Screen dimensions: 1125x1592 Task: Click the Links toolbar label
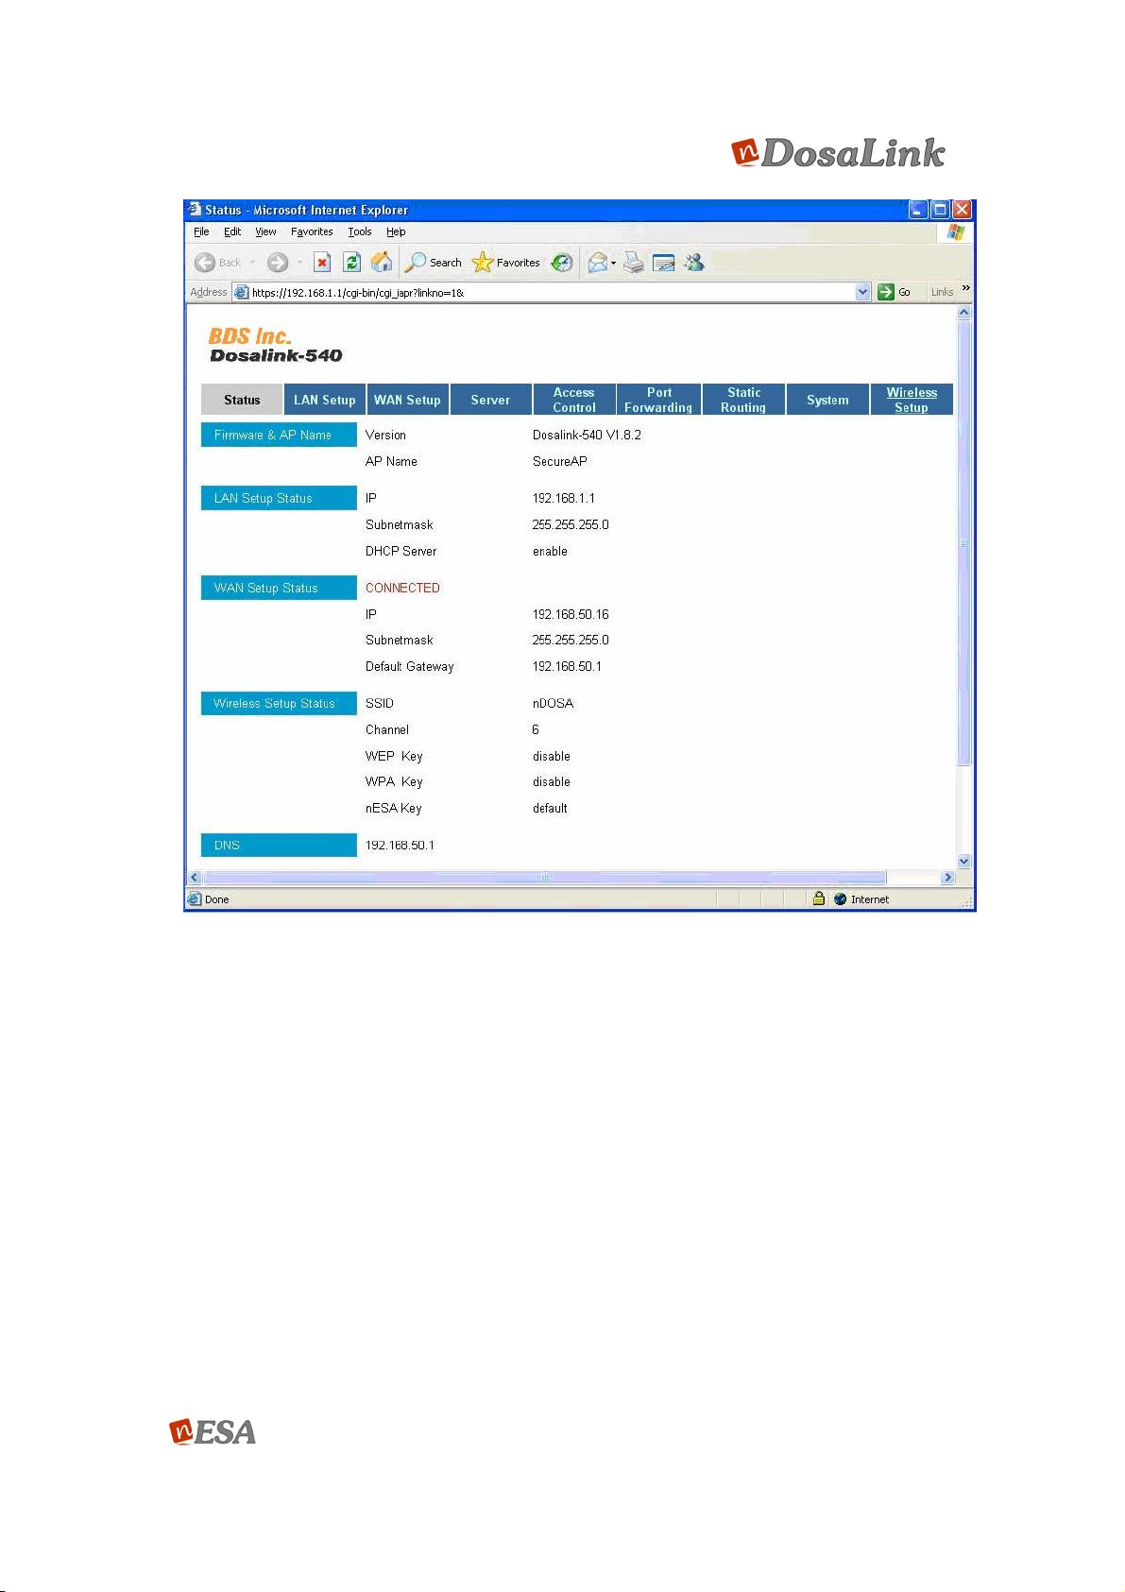click(x=942, y=292)
